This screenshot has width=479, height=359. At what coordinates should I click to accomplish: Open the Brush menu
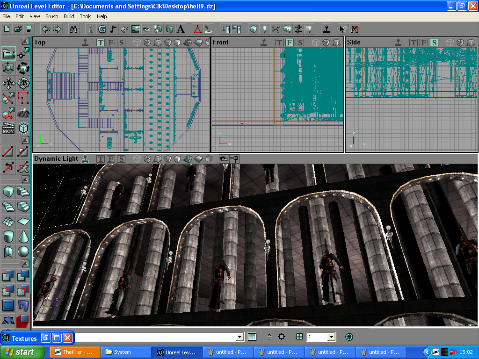(x=52, y=16)
